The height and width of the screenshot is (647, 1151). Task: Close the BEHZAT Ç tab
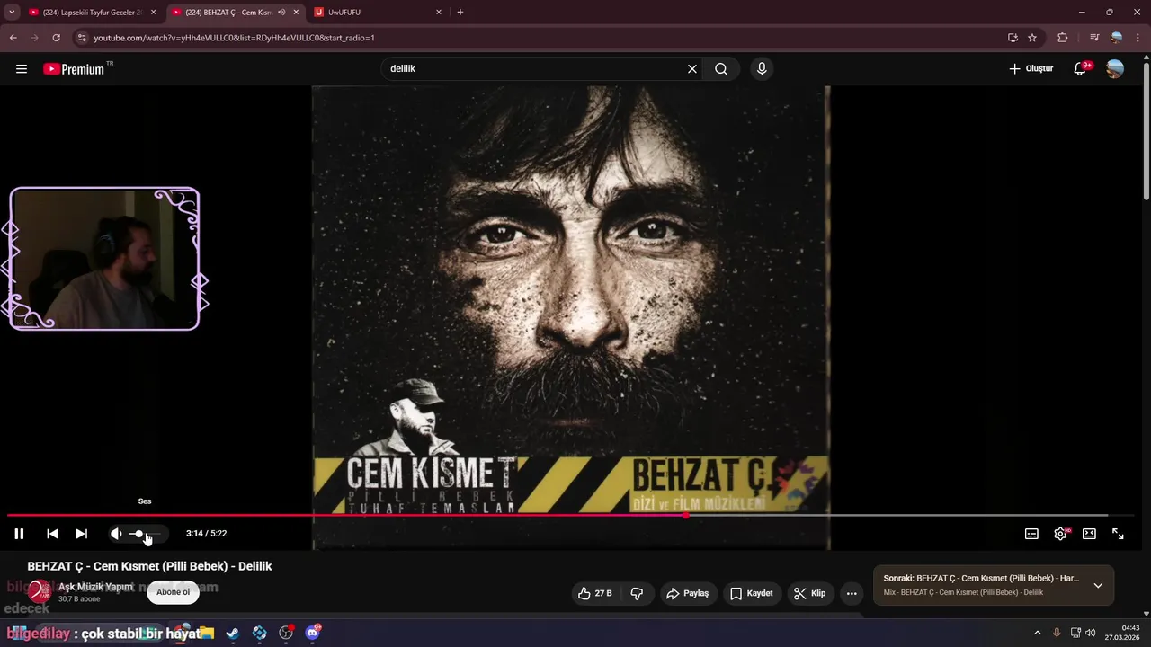coord(296,13)
